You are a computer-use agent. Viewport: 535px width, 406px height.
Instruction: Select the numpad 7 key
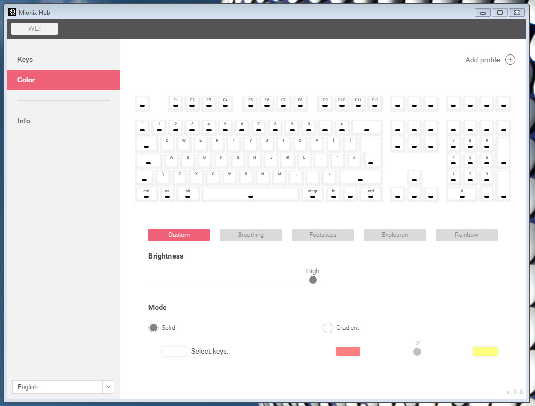pyautogui.click(x=453, y=144)
